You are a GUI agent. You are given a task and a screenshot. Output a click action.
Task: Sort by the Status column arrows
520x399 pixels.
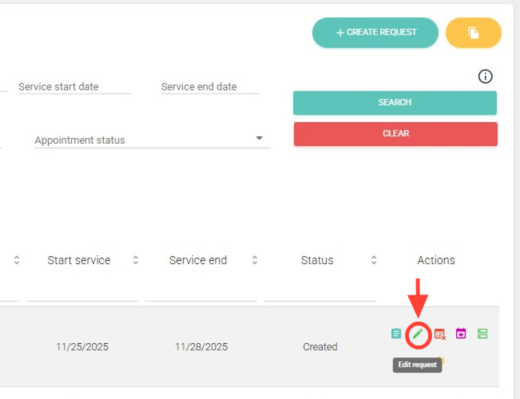coord(374,260)
